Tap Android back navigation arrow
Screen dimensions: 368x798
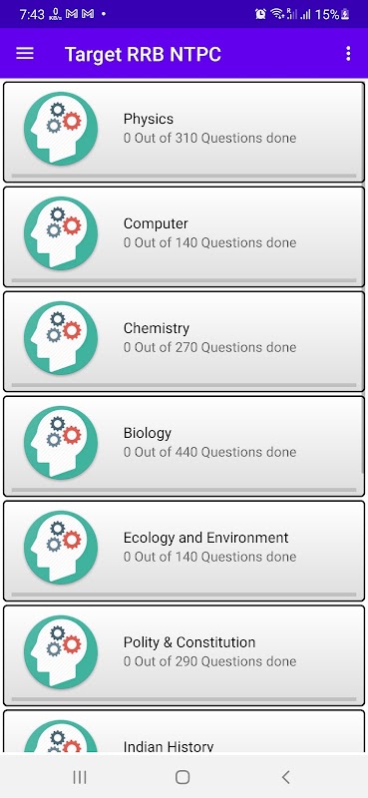[286, 777]
